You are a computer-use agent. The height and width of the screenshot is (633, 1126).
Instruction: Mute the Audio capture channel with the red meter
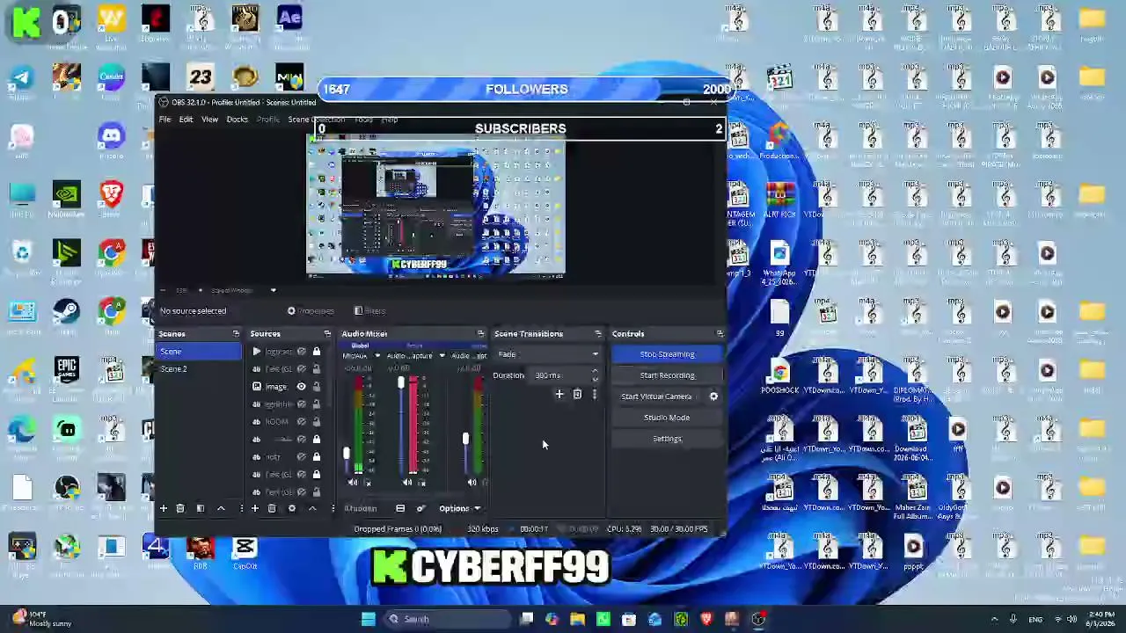407,483
